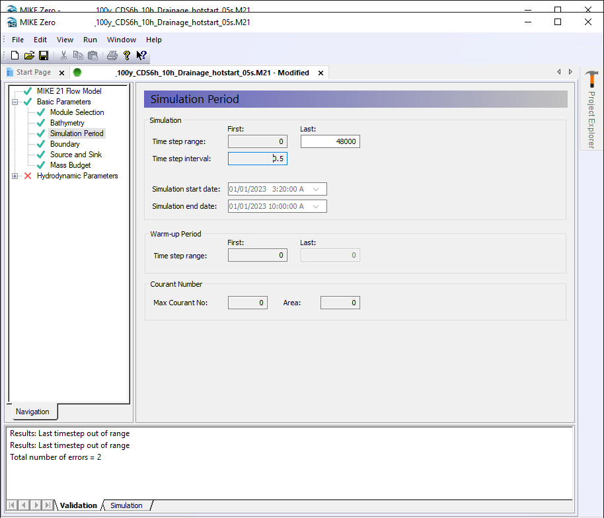The width and height of the screenshot is (604, 518).
Task: Open the Run menu
Action: 90,40
